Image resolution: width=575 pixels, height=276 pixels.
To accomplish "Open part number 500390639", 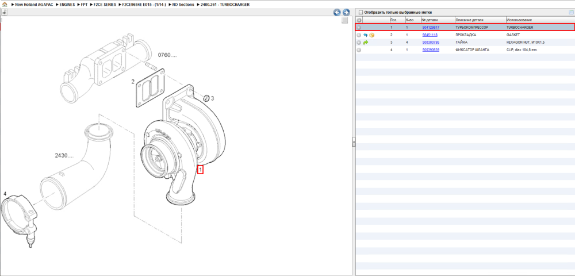I will 431,50.
